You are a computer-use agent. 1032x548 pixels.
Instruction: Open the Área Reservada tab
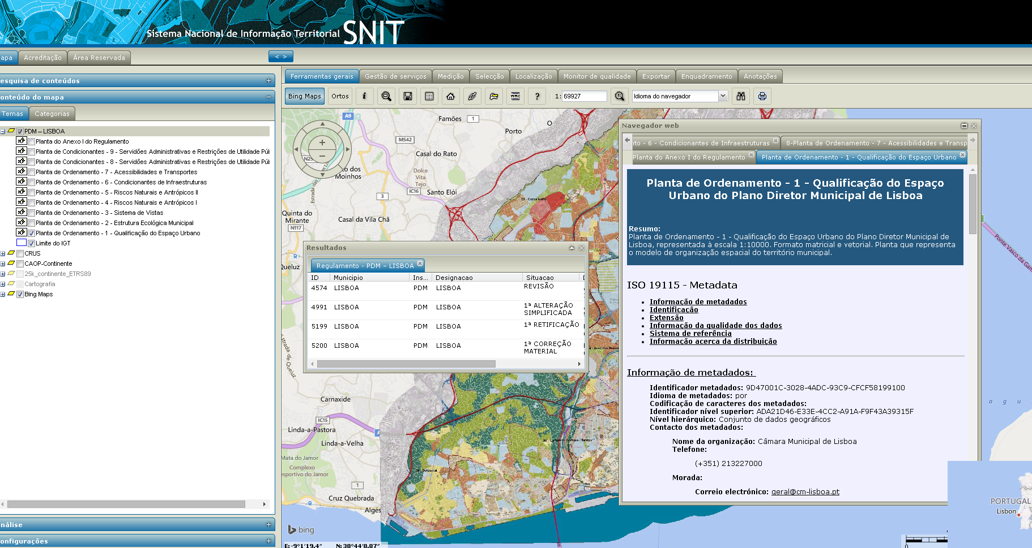point(99,58)
